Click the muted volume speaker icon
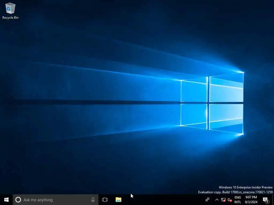This screenshot has height=205, width=274. click(x=230, y=200)
